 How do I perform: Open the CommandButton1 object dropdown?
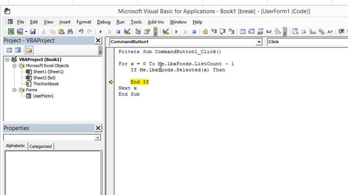pyautogui.click(x=259, y=42)
